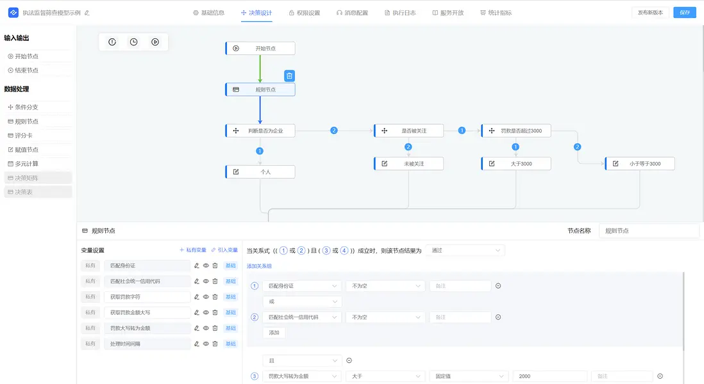This screenshot has height=384, width=704.
Task: Click 私有变量 add link
Action: click(x=193, y=250)
